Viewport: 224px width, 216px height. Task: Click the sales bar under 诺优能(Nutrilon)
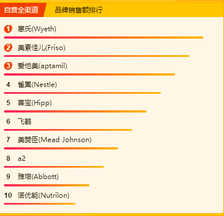click(39, 204)
